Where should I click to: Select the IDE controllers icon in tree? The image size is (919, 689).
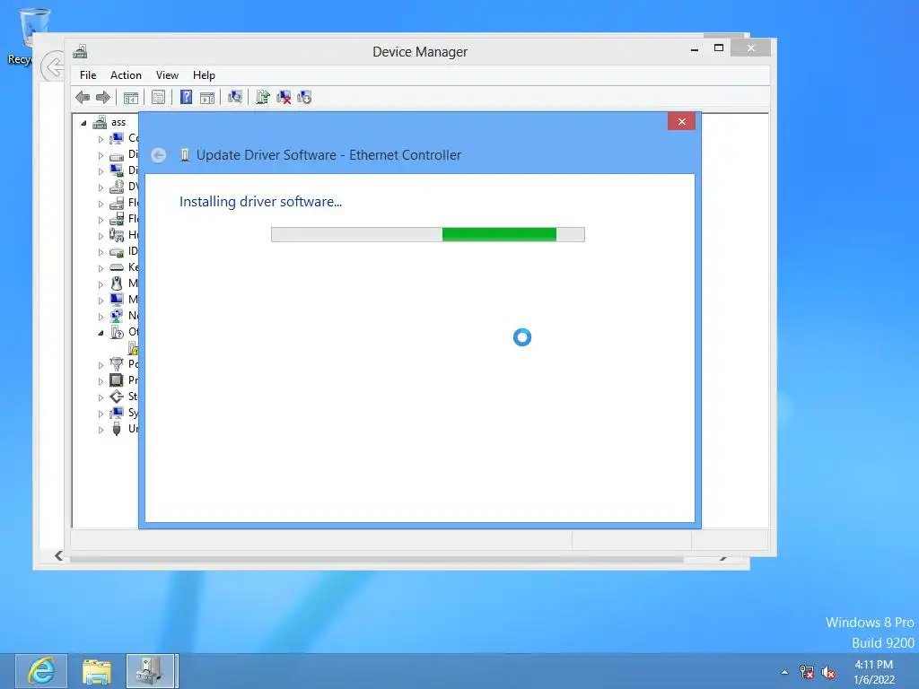pyautogui.click(x=117, y=252)
